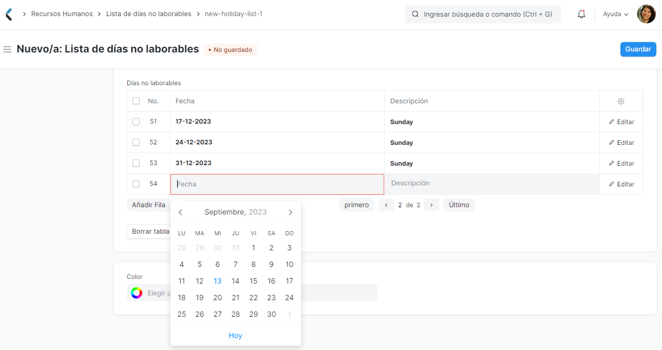Open Septiembre 2023 month selector
The width and height of the screenshot is (662, 350).
tap(235, 212)
